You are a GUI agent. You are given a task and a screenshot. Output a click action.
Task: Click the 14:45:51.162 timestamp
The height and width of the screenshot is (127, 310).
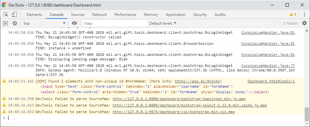[21, 81]
